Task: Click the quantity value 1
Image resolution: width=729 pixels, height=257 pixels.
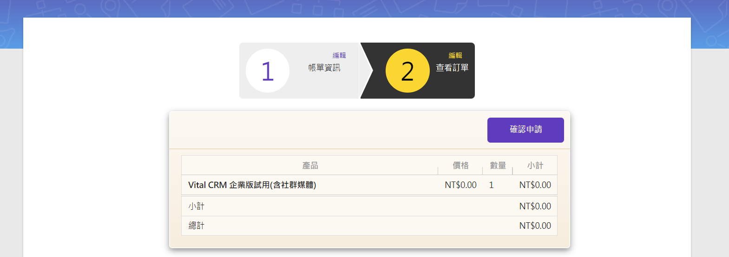Action: coord(491,185)
